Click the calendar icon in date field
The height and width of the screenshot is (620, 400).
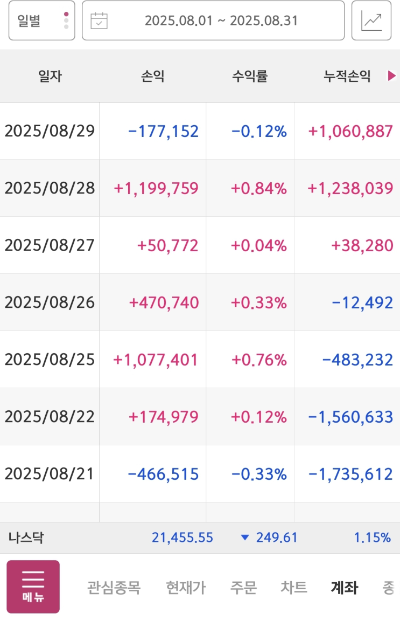[99, 21]
